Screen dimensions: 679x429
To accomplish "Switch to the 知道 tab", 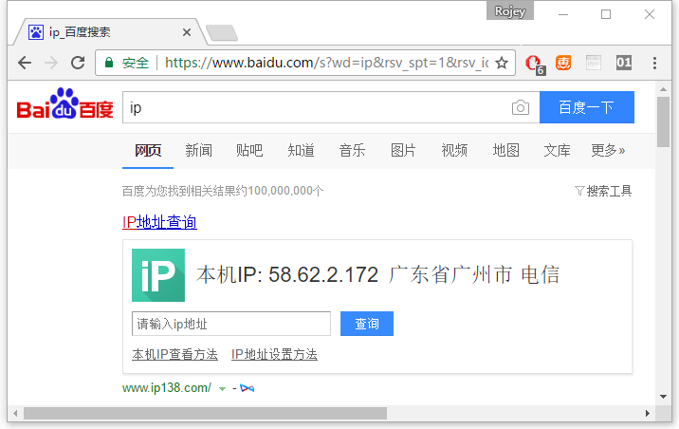I will point(301,151).
